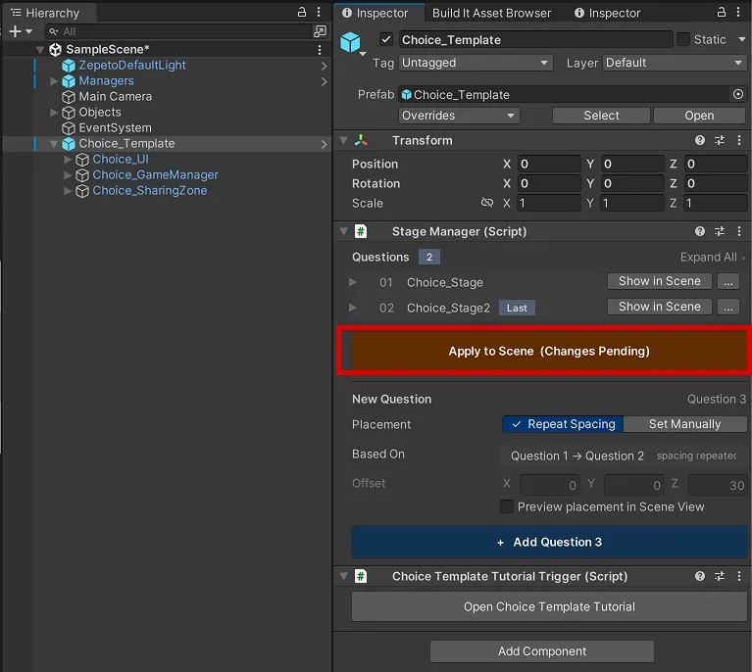Expand the Objects tree node
Image resolution: width=752 pixels, height=672 pixels.
click(54, 112)
